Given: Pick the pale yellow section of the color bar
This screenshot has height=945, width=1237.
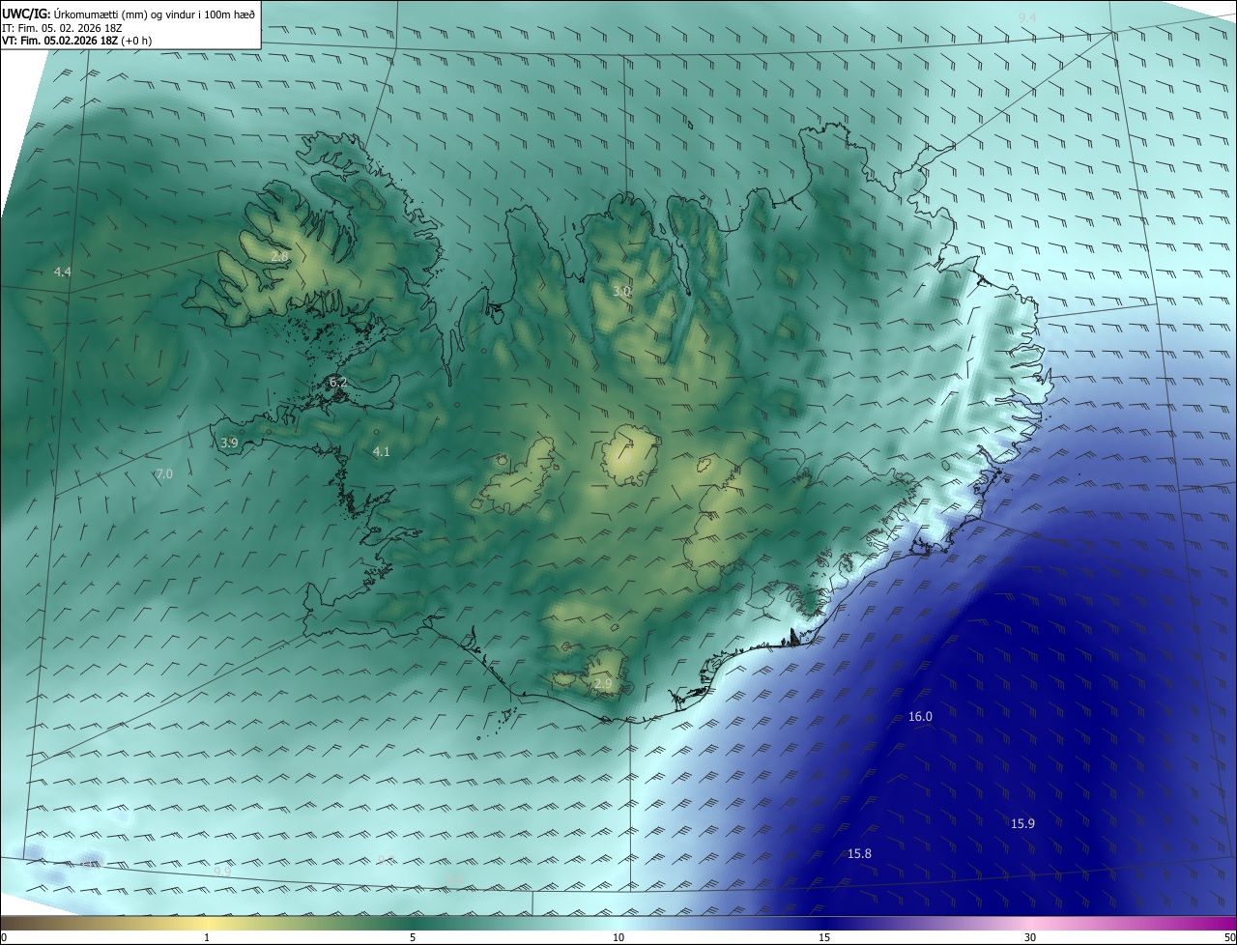Looking at the screenshot, I should (208, 923).
